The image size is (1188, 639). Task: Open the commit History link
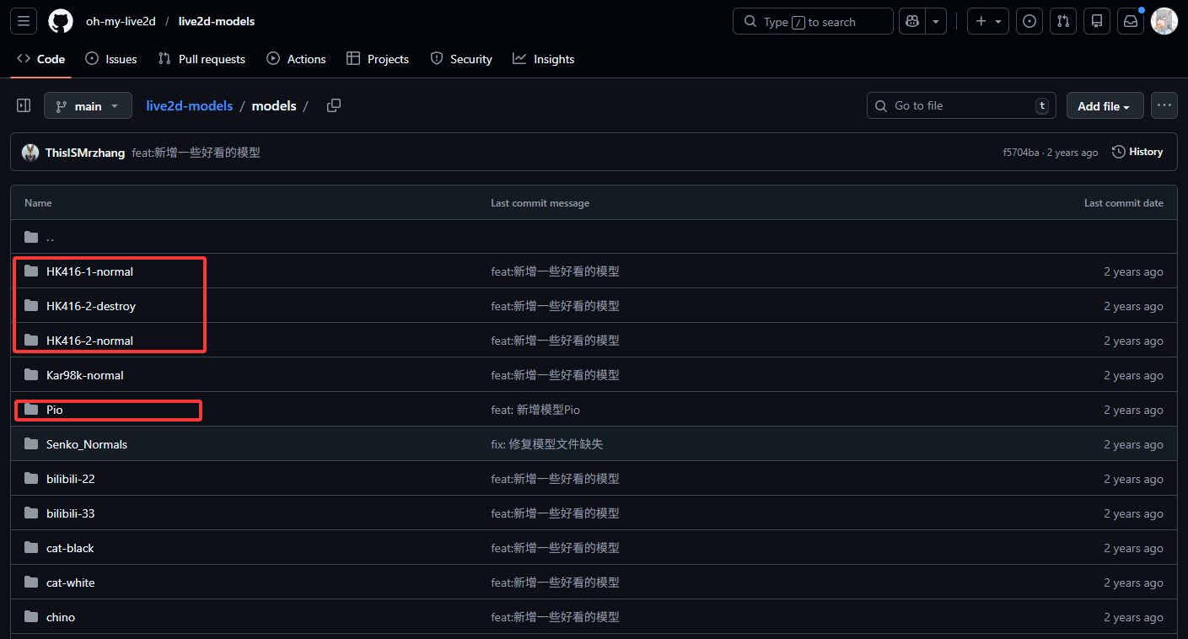(x=1137, y=152)
